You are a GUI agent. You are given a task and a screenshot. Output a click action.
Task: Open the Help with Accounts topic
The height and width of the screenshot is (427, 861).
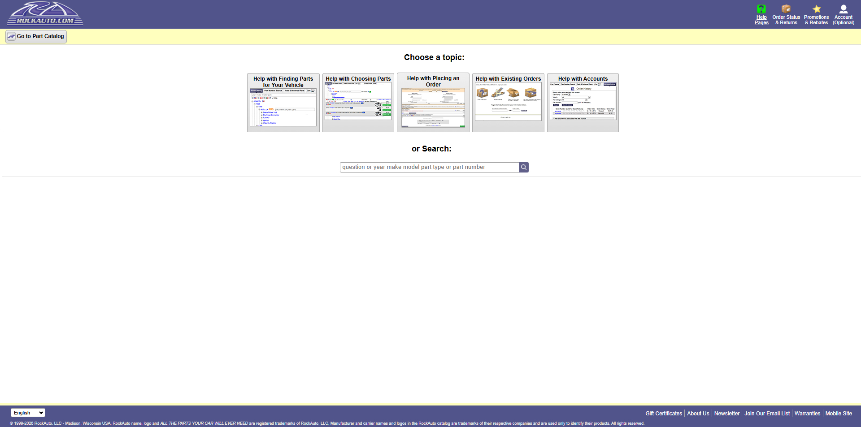583,103
